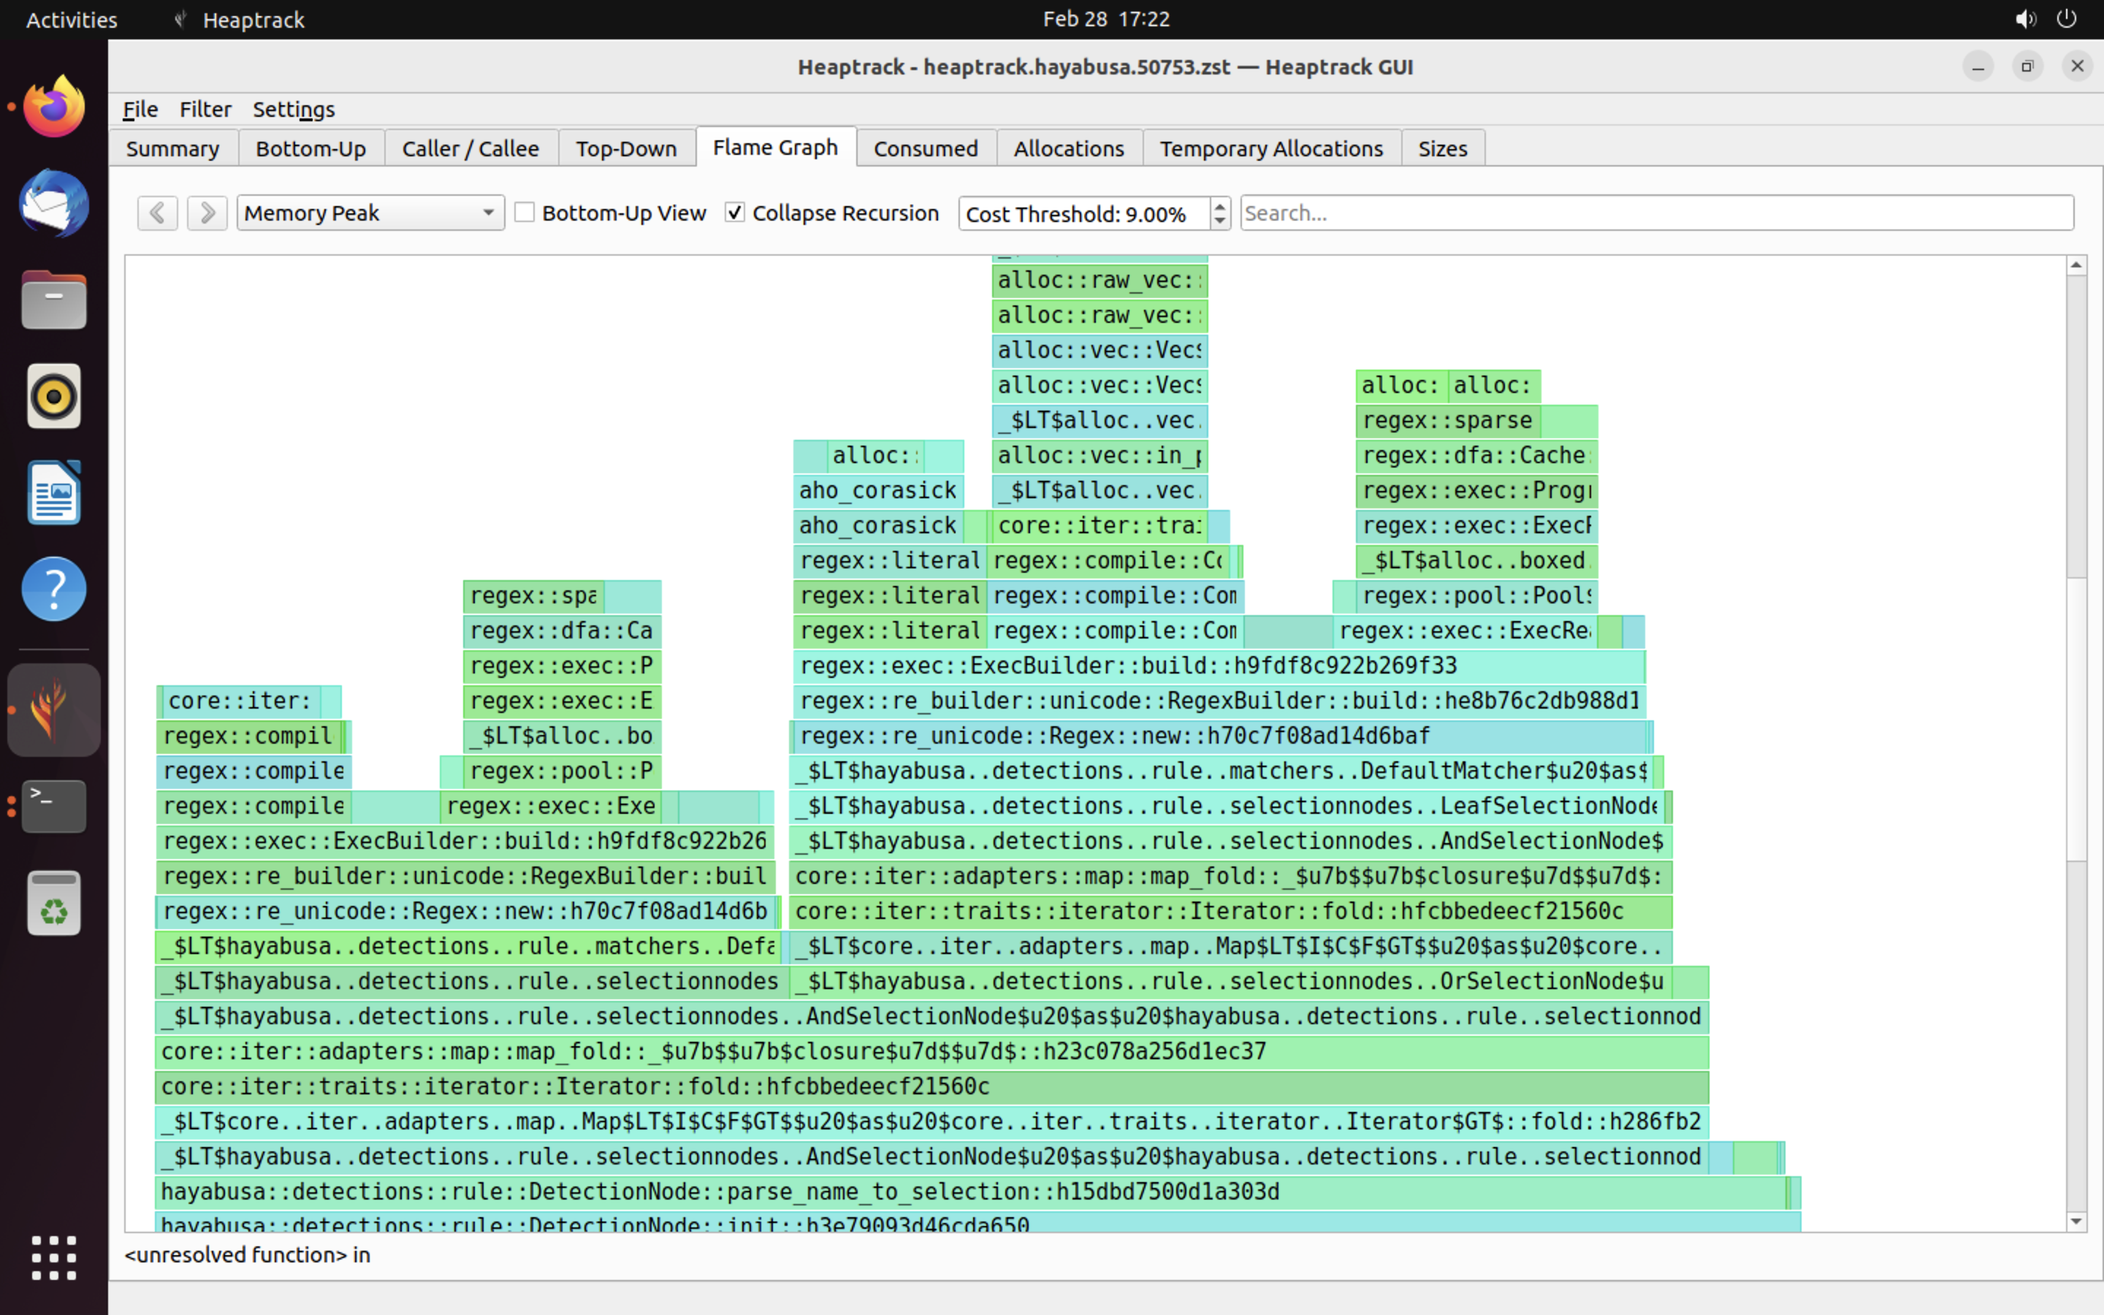Open the Memory Peak cost dropdown

[x=370, y=213]
